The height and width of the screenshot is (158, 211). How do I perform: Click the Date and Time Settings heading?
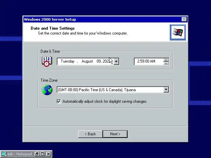point(53,28)
